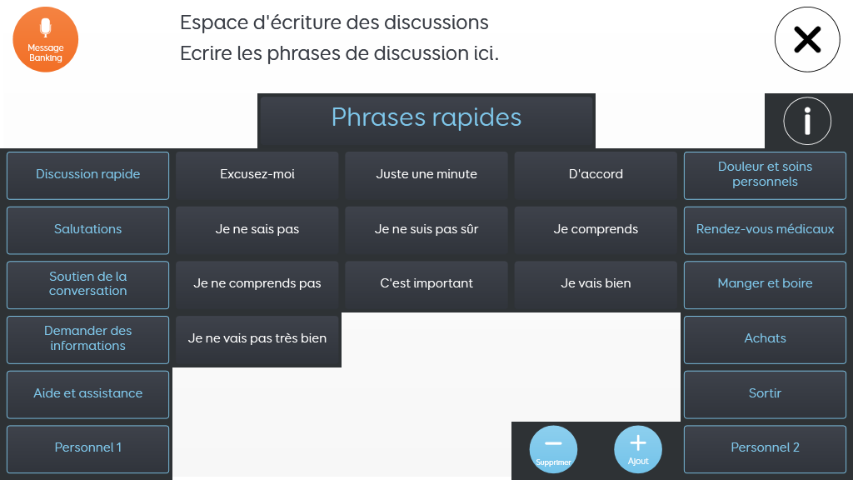853x480 pixels.
Task: Switch to Soutien de la conversation
Action: pos(88,285)
